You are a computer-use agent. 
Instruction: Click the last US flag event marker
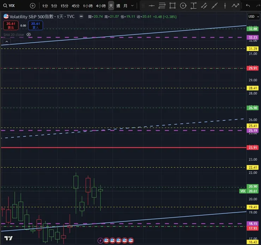131,240
